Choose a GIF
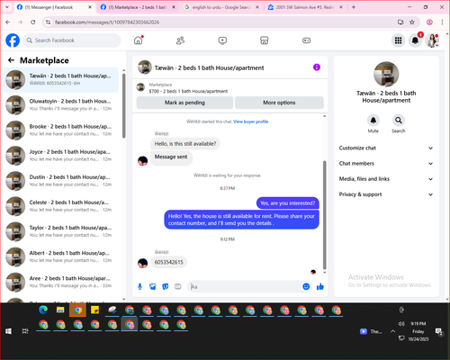The image size is (450, 360). pyautogui.click(x=178, y=286)
